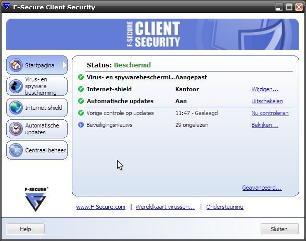
Task: Click the Internet-shield globe icon
Action: [x=16, y=107]
